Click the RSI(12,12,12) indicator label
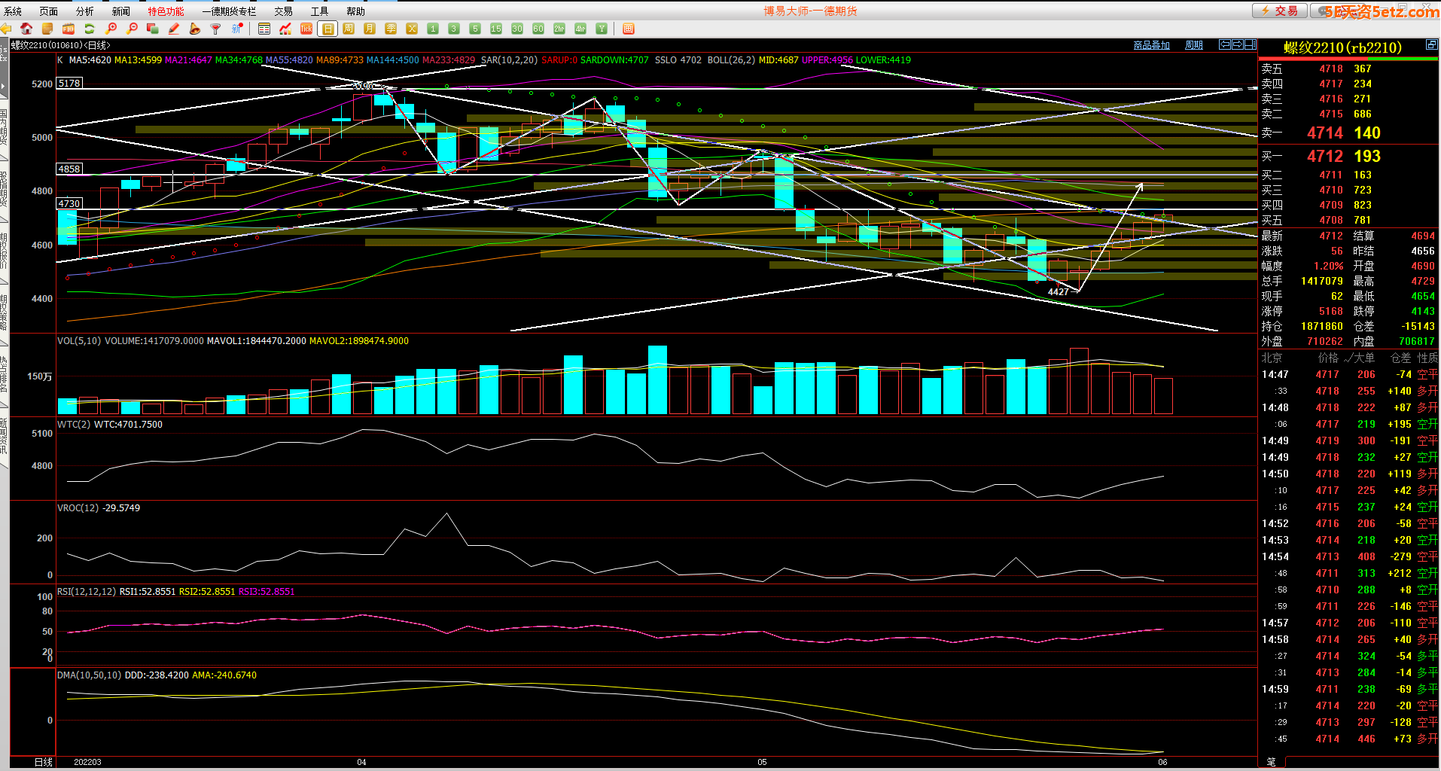This screenshot has height=771, width=1441. coord(87,592)
